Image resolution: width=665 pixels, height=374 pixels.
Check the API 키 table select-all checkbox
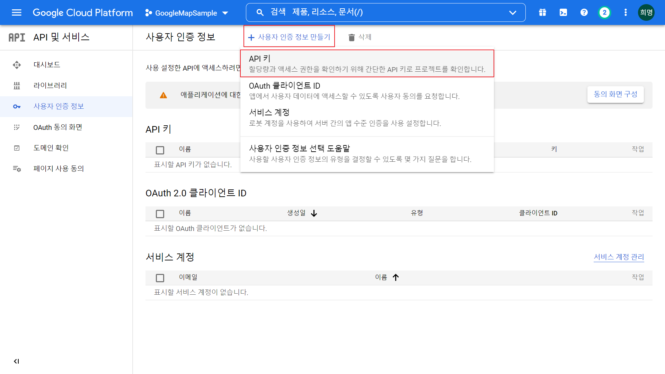(160, 150)
